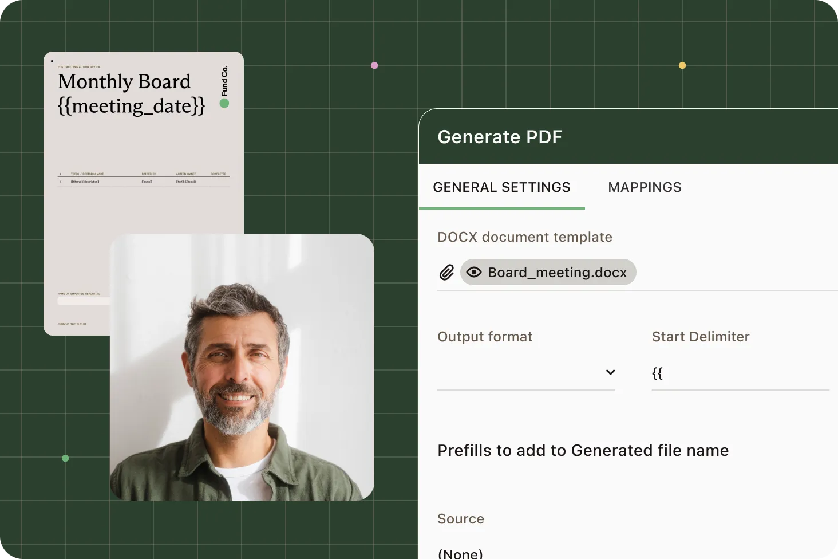Click the Board_meeting.docx file name
Image resolution: width=838 pixels, height=559 pixels.
[x=557, y=273]
